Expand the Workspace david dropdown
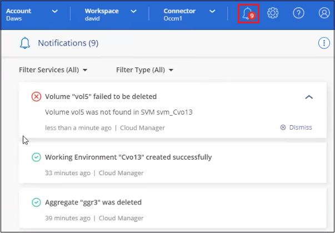This screenshot has width=335, height=233. 133,11
